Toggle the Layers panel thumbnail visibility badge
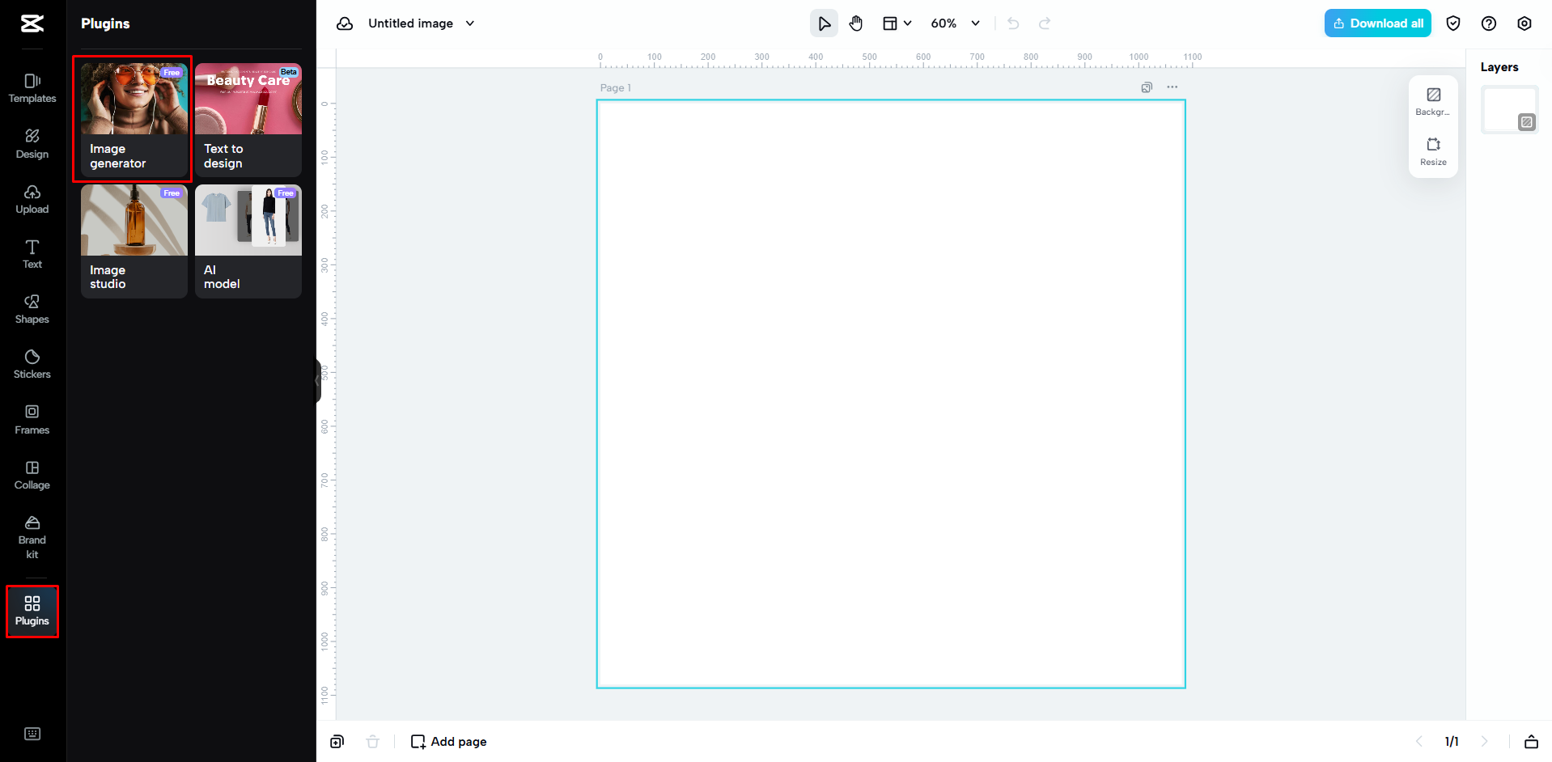This screenshot has height=762, width=1552. point(1526,122)
